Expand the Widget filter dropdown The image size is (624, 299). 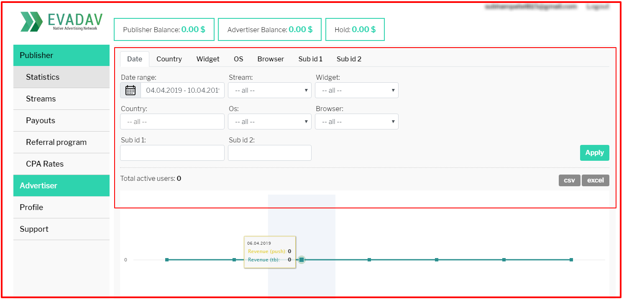coord(356,90)
